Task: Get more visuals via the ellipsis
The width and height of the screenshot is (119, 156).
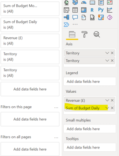Action: pos(75,24)
